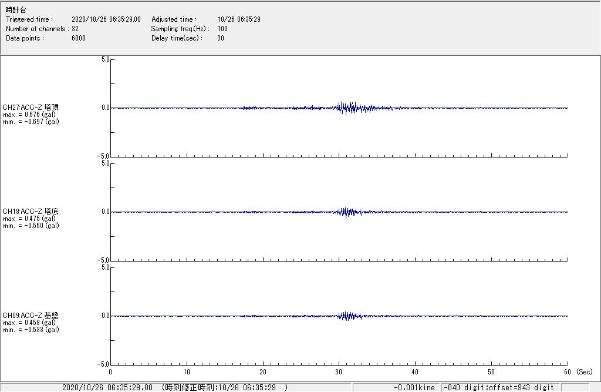This screenshot has width=601, height=392.
Task: Click the 40 second tick on time axis
Action: click(x=415, y=372)
